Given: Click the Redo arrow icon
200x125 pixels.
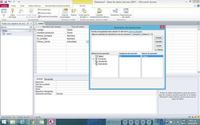Looking at the screenshot, I should coord(14,2).
